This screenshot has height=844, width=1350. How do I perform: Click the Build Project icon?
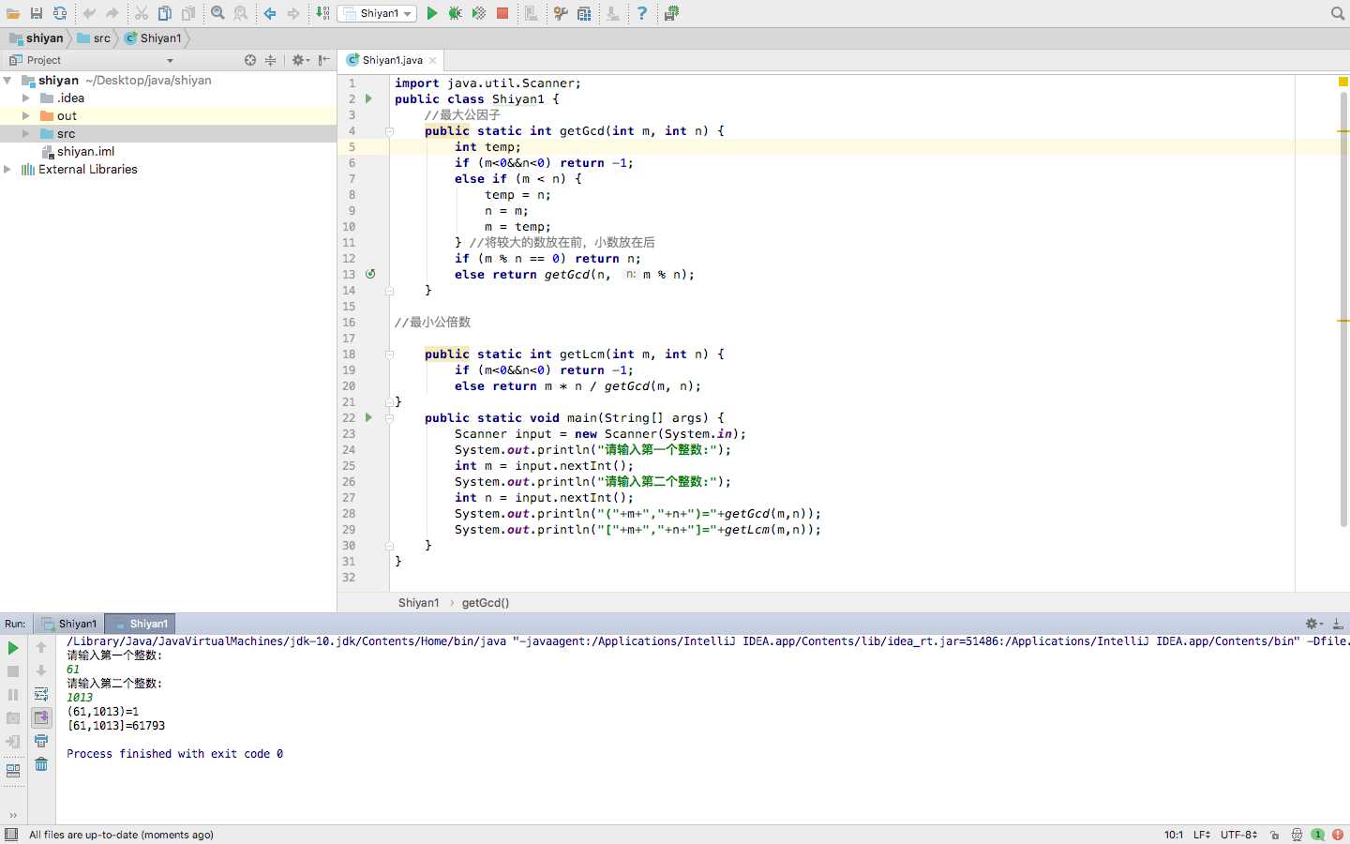click(322, 13)
